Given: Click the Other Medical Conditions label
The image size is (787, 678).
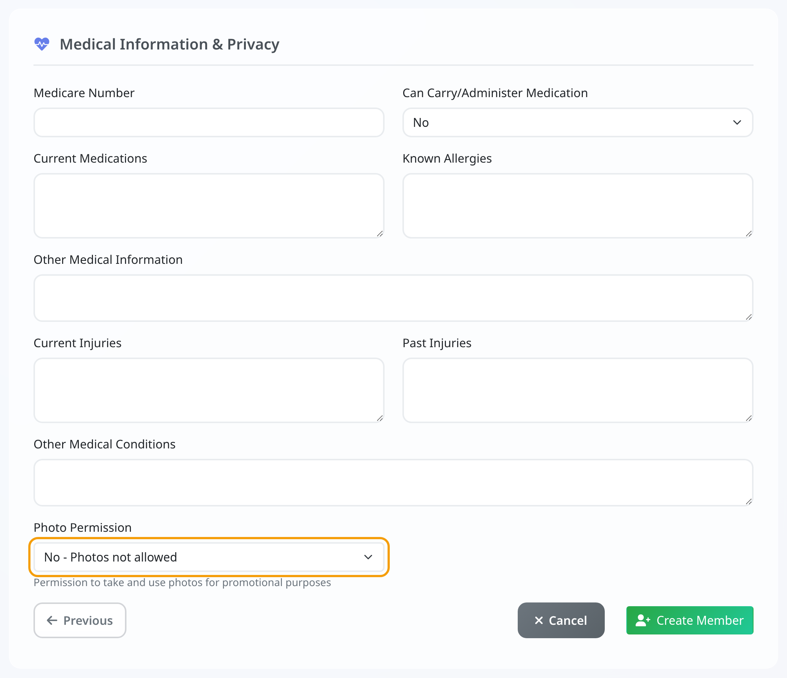Looking at the screenshot, I should (x=105, y=444).
